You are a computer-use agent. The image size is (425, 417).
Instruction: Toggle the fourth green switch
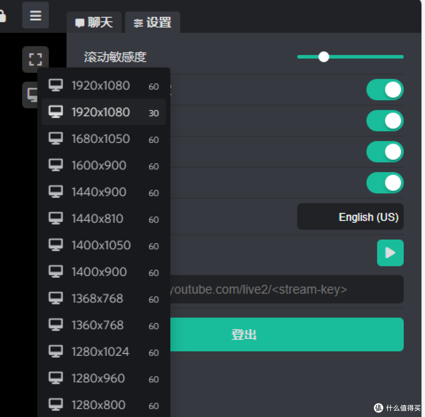[385, 183]
